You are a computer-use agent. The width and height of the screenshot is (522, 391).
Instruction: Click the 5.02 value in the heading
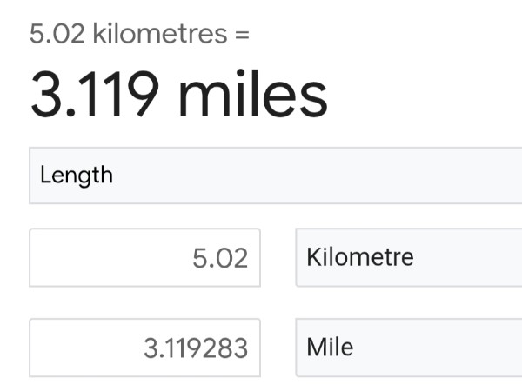(x=57, y=34)
